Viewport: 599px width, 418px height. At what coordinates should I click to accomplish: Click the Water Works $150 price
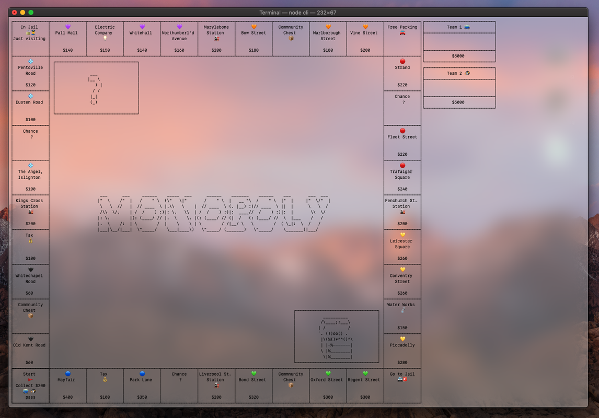point(402,328)
